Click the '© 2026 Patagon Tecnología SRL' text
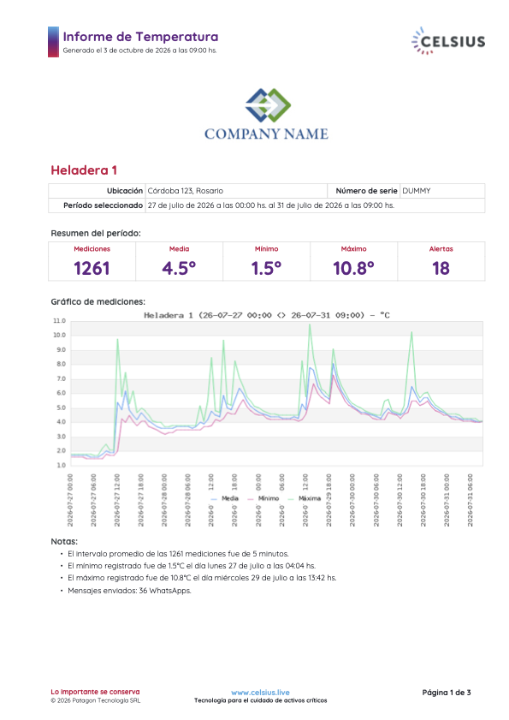 click(x=96, y=700)
